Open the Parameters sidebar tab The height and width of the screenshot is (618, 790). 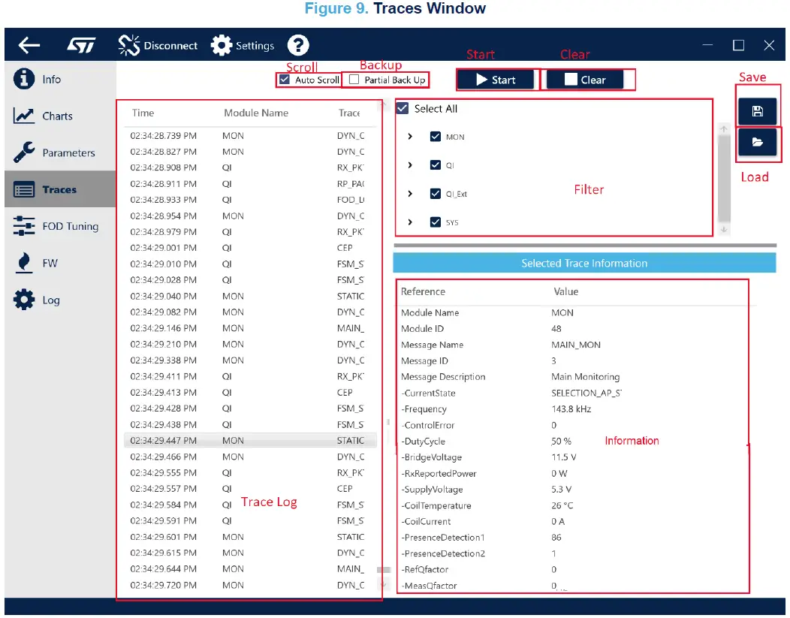[68, 152]
